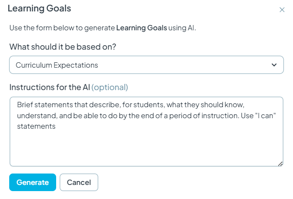Click the Generate button

(32, 182)
